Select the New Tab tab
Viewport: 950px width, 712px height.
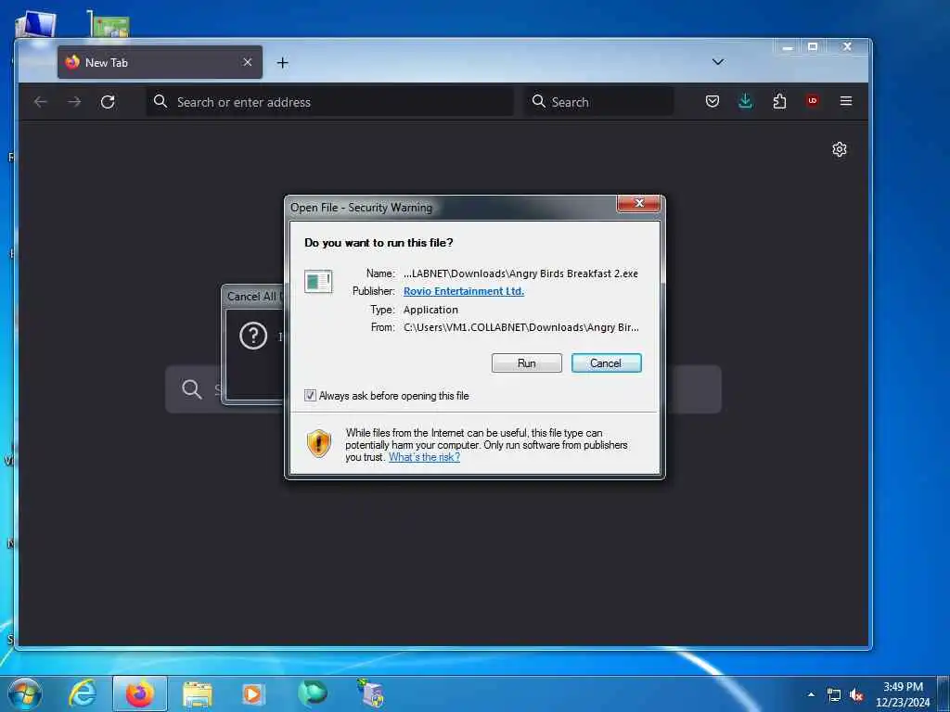160,62
